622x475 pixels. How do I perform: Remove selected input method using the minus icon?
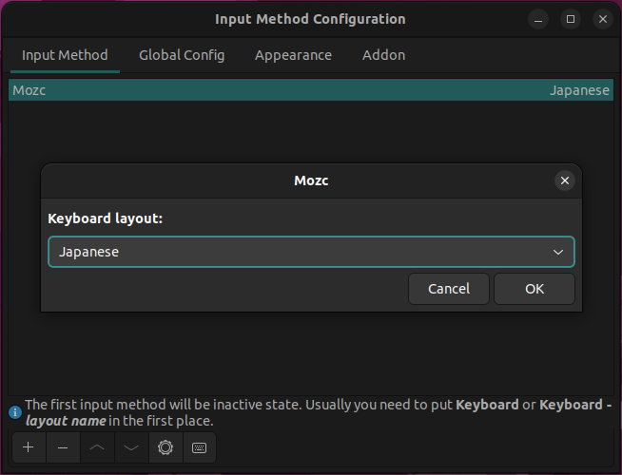[63, 447]
